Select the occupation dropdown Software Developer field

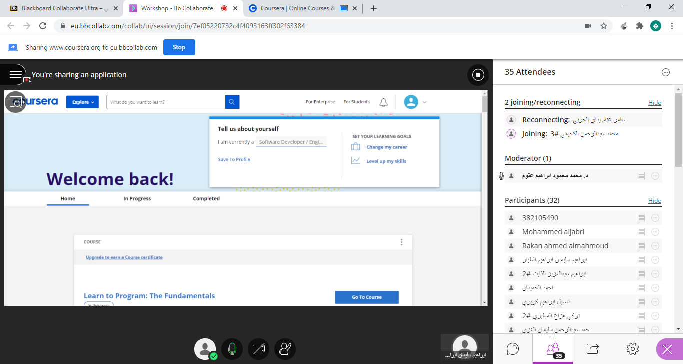pyautogui.click(x=291, y=142)
